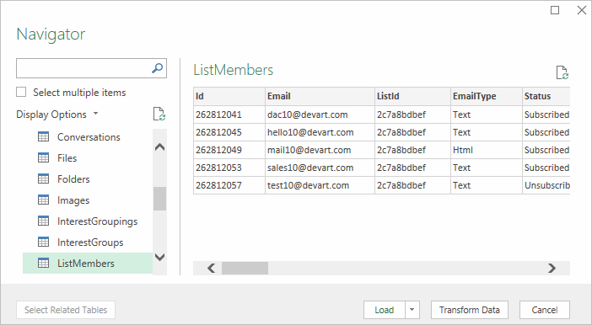Click the preview scroll-right arrow
This screenshot has height=325, width=592.
552,268
